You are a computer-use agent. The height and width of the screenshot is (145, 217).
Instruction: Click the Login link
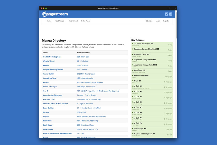coord(158,21)
